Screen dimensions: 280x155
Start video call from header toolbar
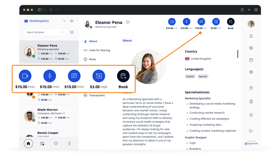pyautogui.click(x=172, y=22)
